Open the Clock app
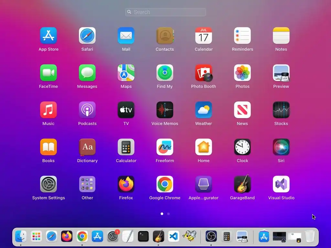Image resolution: width=331 pixels, height=248 pixels. [242, 147]
